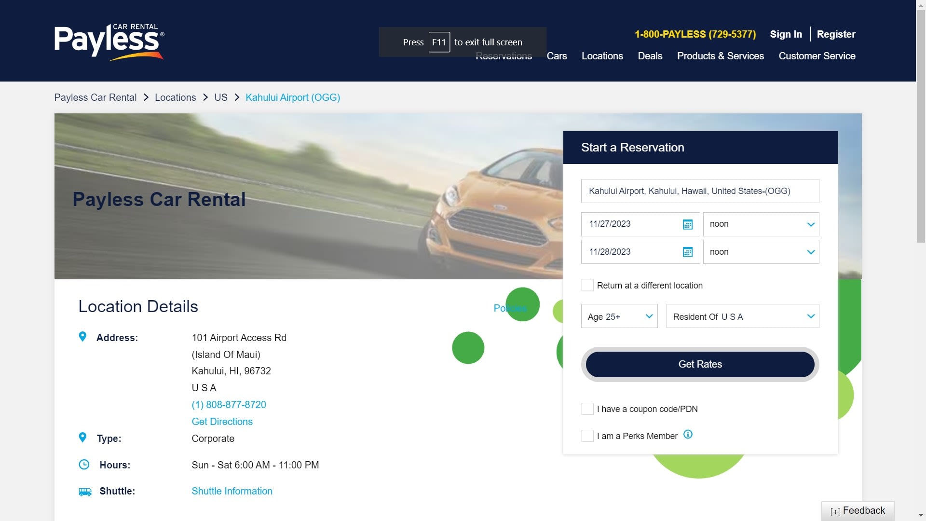926x521 pixels.
Task: Open the return date calendar icon
Action: coord(688,252)
